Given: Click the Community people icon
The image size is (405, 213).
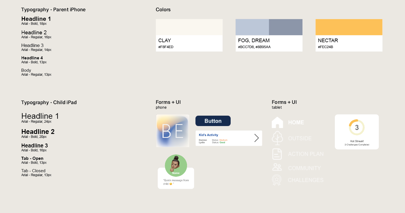Looking at the screenshot, I should coord(277,167).
